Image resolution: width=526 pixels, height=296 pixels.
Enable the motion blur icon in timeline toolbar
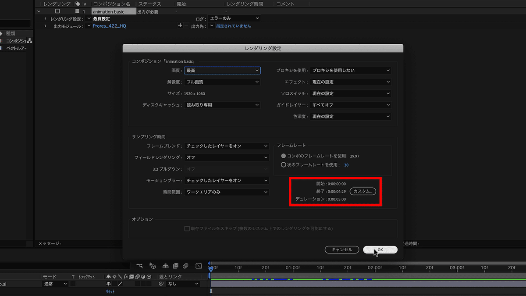pos(185,266)
